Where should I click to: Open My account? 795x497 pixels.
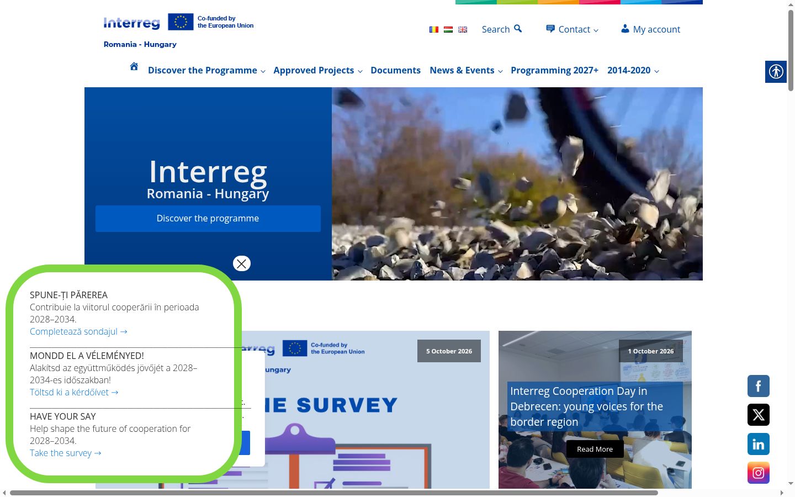tap(650, 29)
